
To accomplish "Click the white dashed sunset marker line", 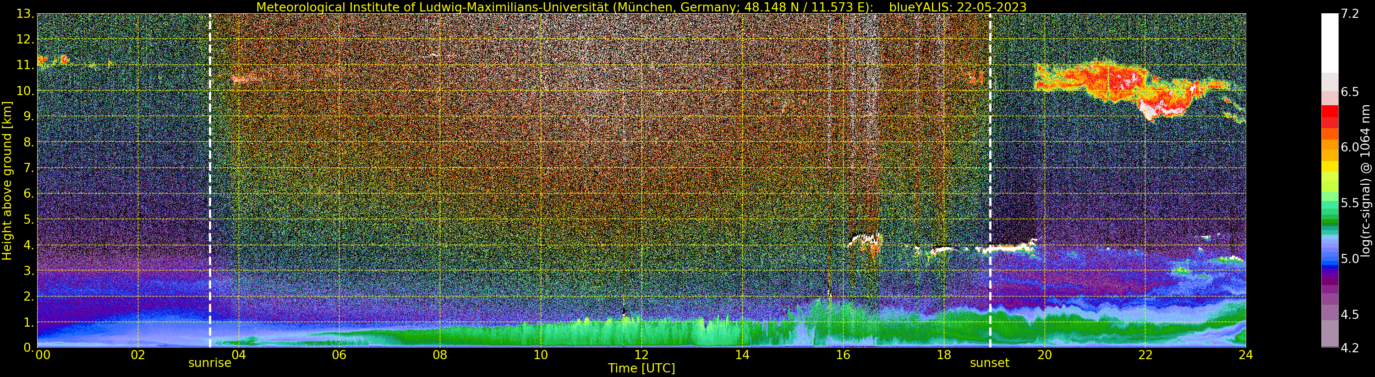I will point(990,180).
